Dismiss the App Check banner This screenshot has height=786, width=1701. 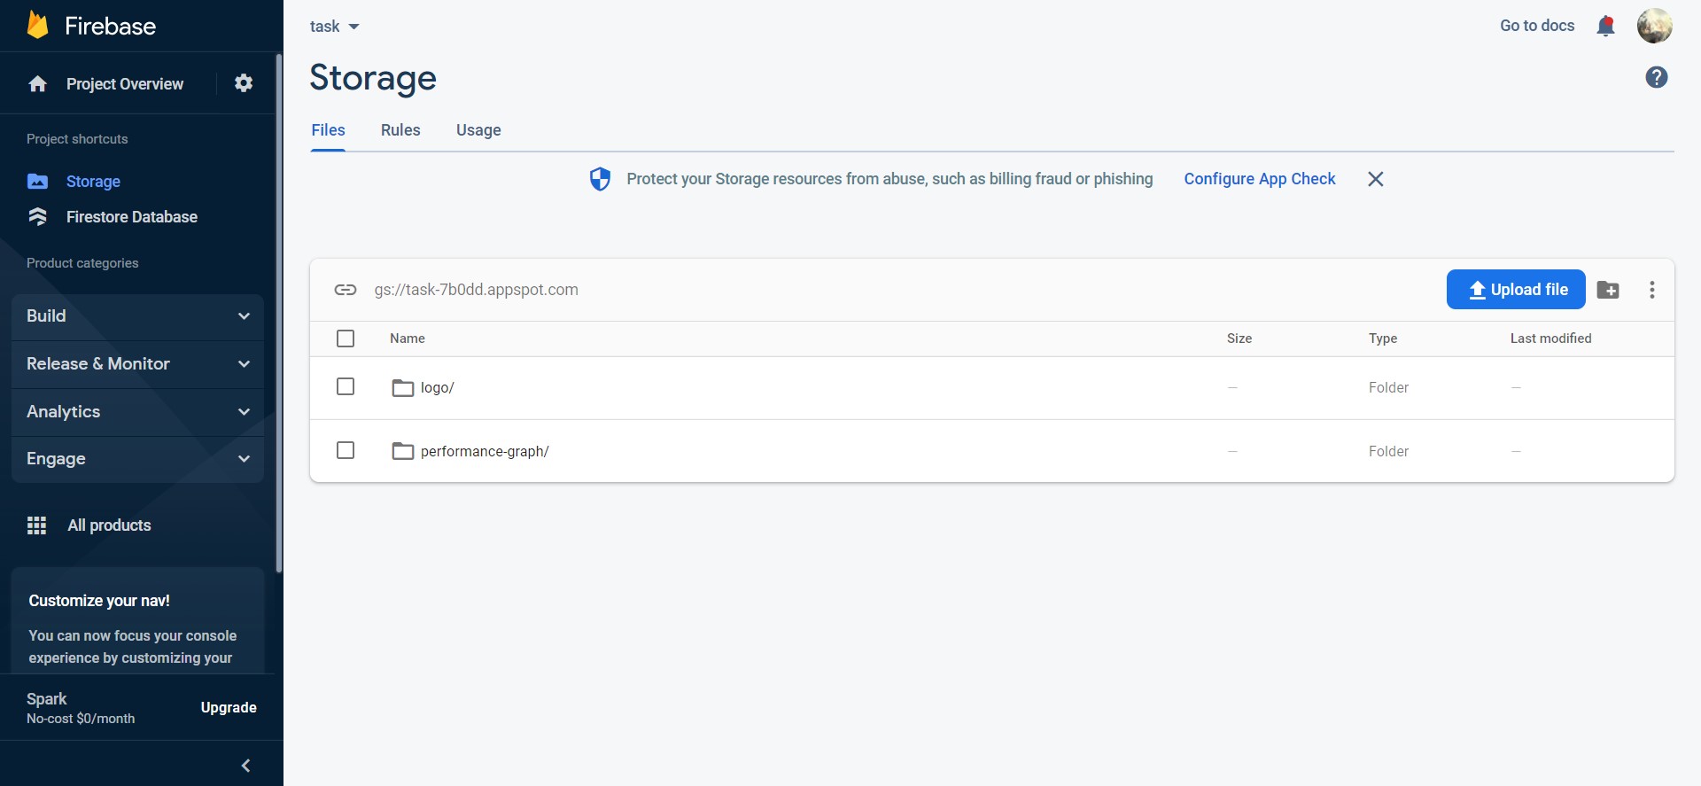coord(1375,179)
